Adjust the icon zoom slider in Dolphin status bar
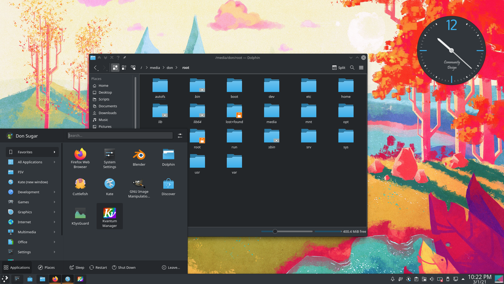 pos(275,231)
